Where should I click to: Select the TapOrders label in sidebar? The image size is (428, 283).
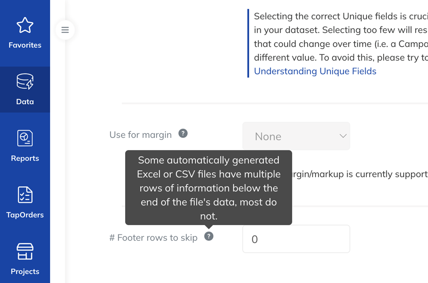[x=25, y=215]
